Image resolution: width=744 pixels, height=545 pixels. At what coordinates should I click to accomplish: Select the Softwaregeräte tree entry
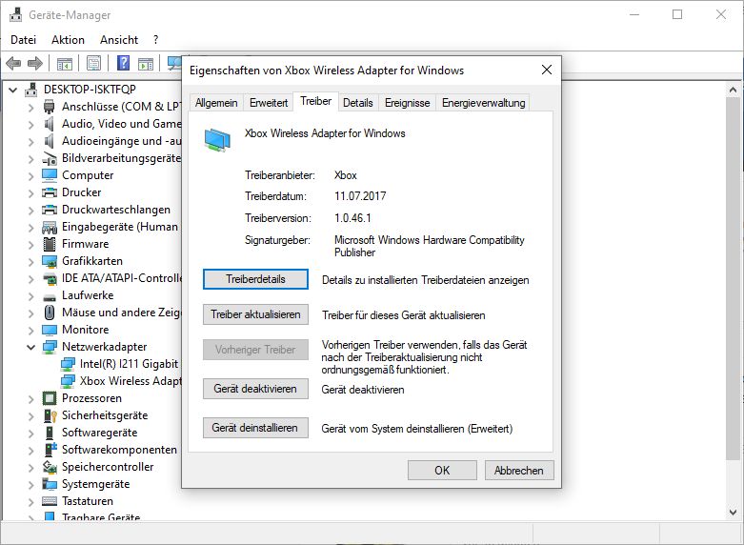100,433
